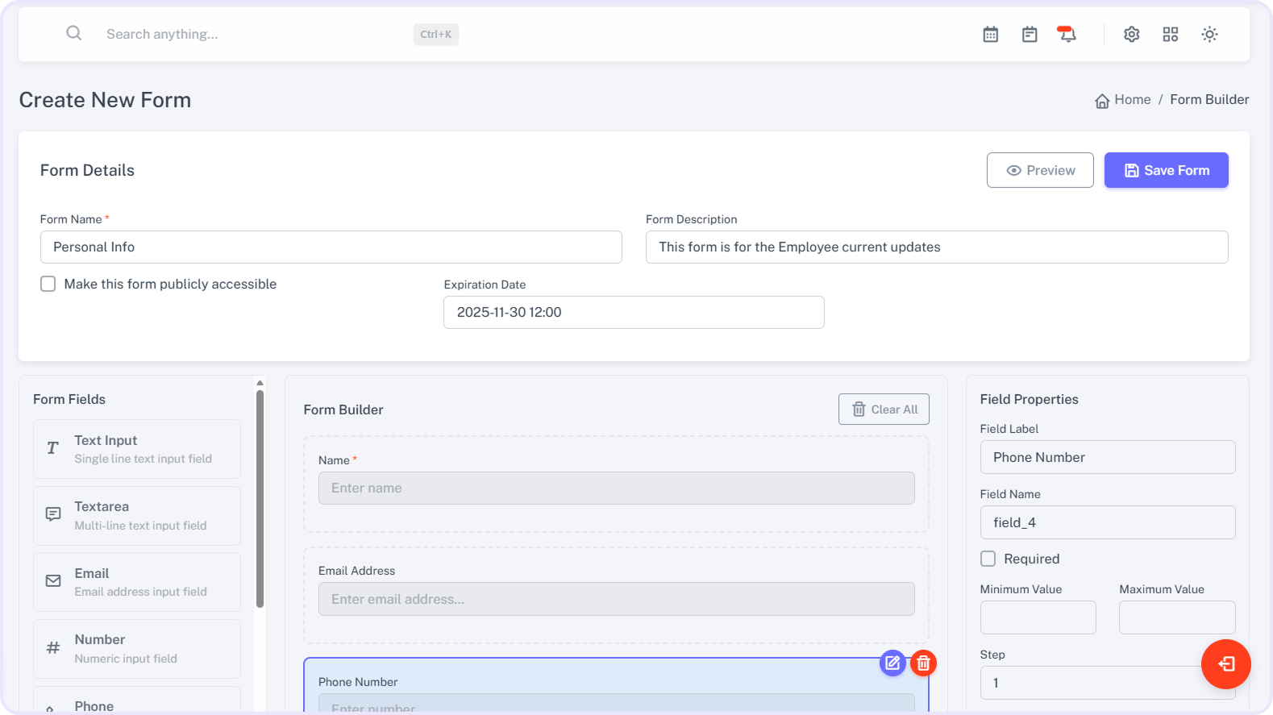Screen dimensions: 1273x715
Task: Click the blue edit icon on Phone Number field
Action: [892, 663]
